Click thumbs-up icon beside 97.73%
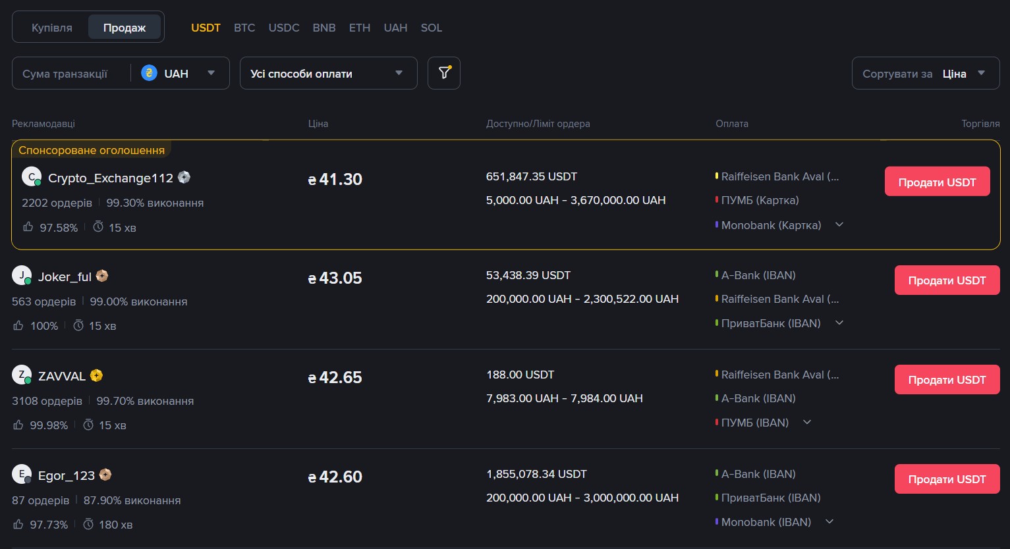The height and width of the screenshot is (549, 1010). (18, 524)
